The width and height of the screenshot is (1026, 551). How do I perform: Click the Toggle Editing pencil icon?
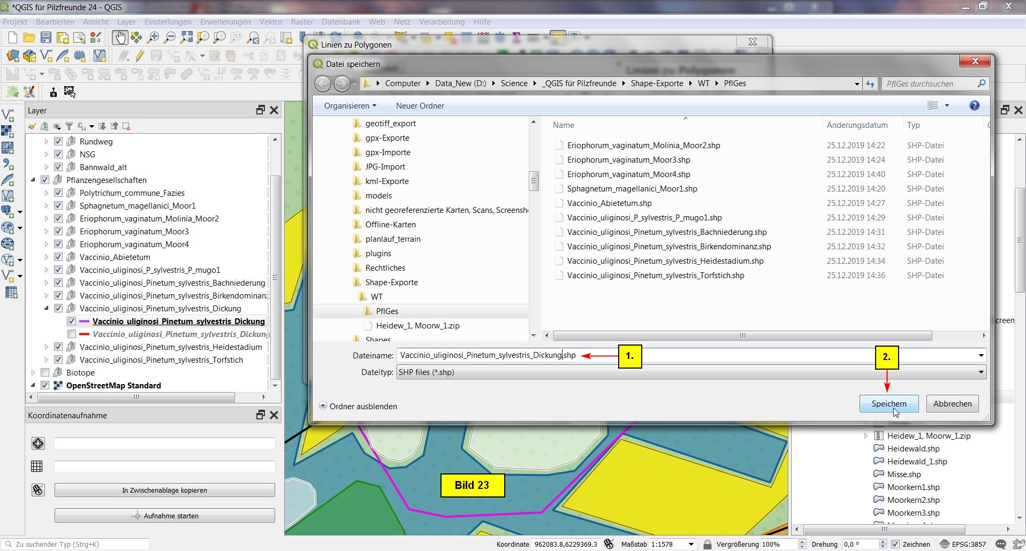click(x=140, y=56)
